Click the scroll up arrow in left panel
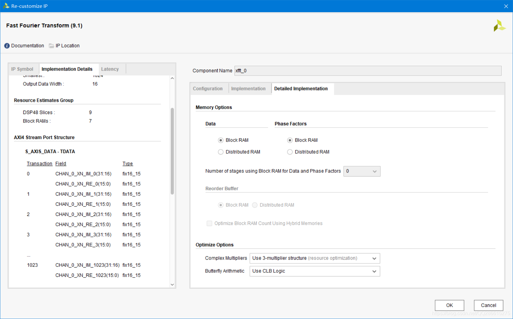This screenshot has width=513, height=319. coord(172,78)
